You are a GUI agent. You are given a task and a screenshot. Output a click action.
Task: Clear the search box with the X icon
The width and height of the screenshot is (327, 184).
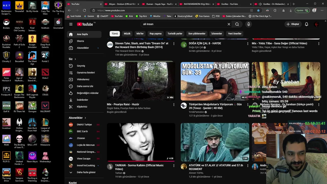pos(229,24)
